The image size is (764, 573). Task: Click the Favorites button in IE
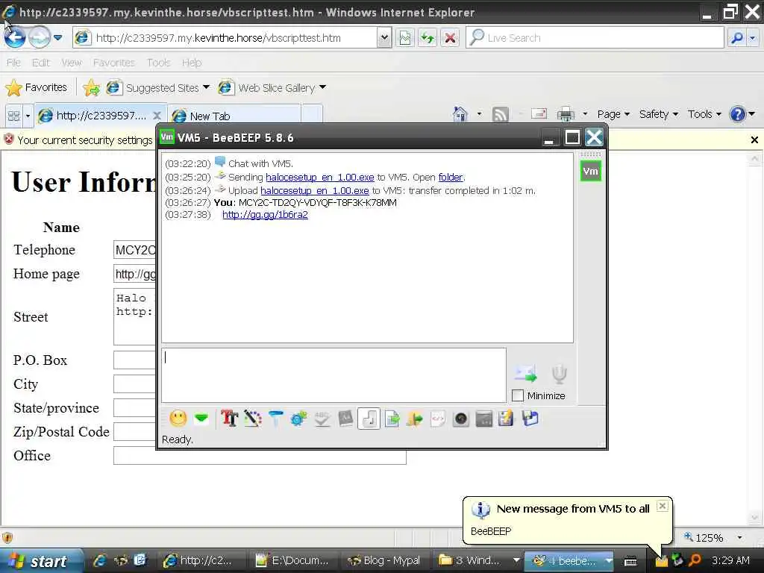[x=37, y=88]
